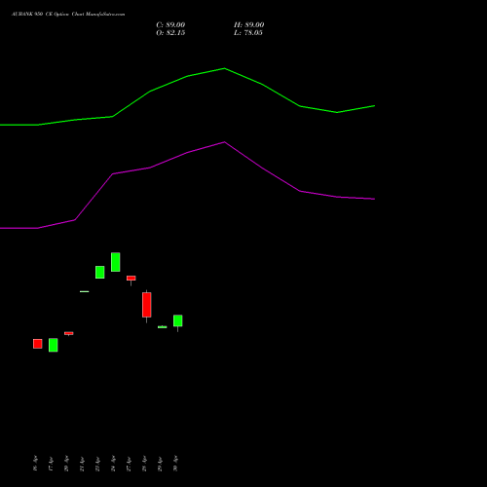This screenshot has height=487, width=487.
Task: Click the 21 Apr date axis label
Action: click(82, 464)
